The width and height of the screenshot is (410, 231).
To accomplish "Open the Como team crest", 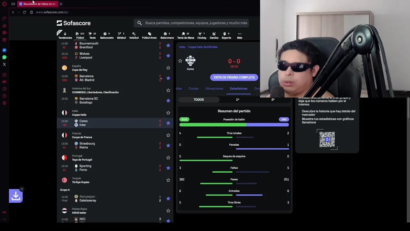I will point(190,61).
